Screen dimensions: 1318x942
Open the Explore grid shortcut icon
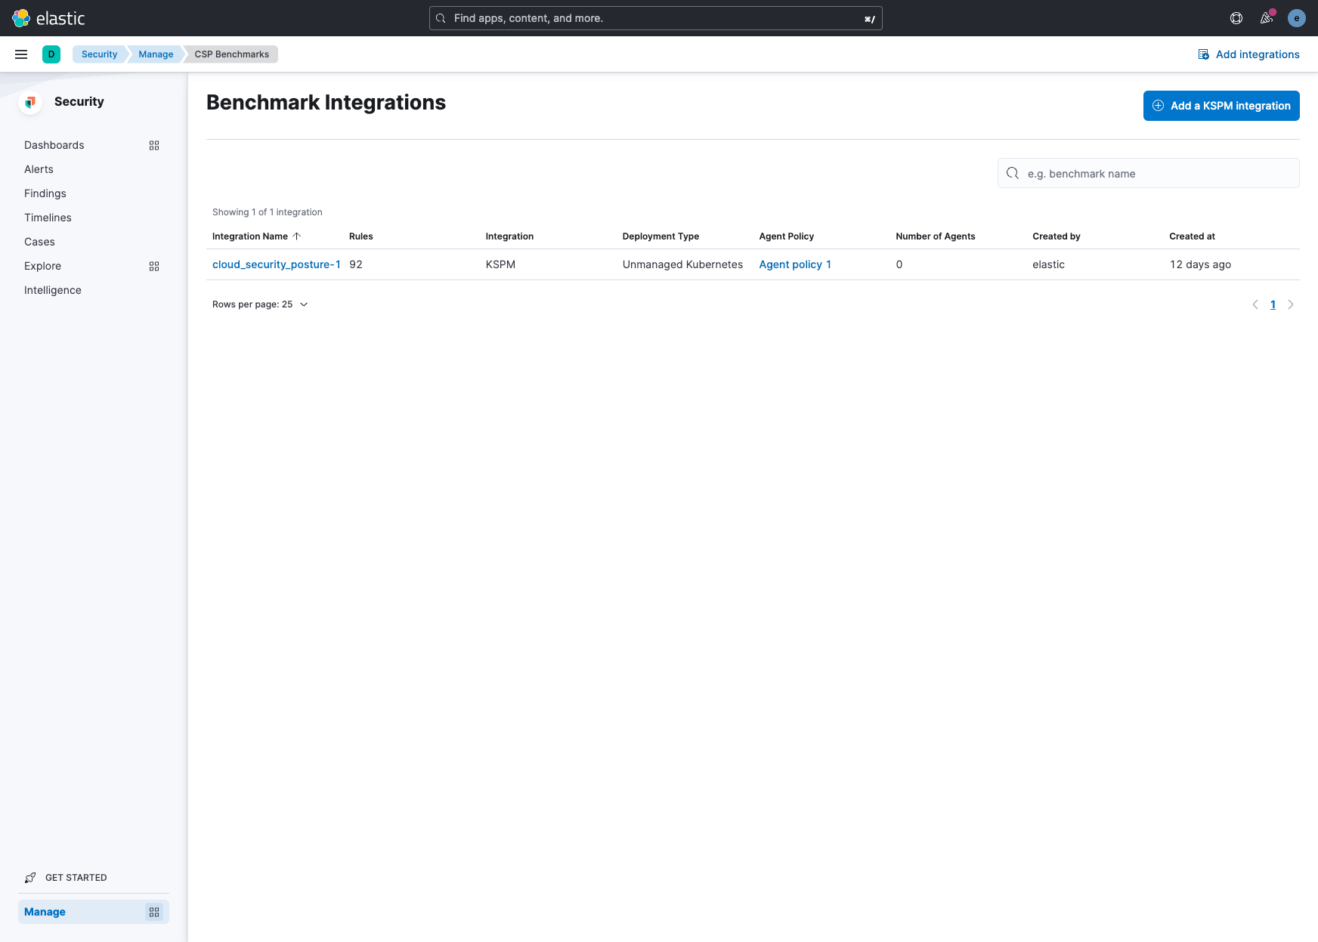click(154, 266)
